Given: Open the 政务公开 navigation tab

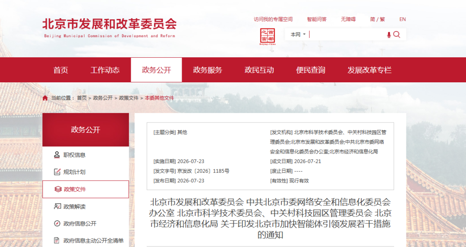Looking at the screenshot, I should pyautogui.click(x=156, y=70).
